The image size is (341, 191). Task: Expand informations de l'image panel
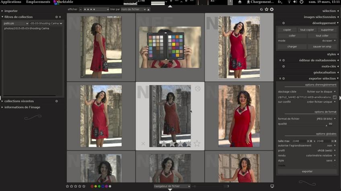pyautogui.click(x=22, y=107)
